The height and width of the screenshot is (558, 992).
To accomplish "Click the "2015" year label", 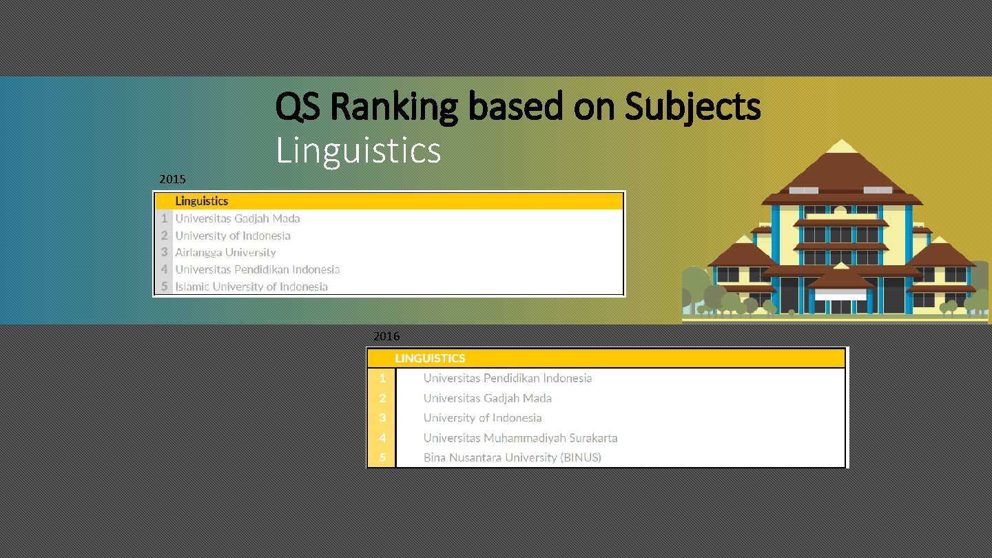I will pos(172,179).
